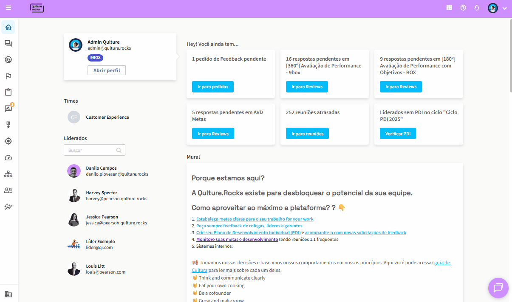Open link acompanhe-o com novas solicitações
Viewport: 512px width, 302px height.
[x=356, y=232]
